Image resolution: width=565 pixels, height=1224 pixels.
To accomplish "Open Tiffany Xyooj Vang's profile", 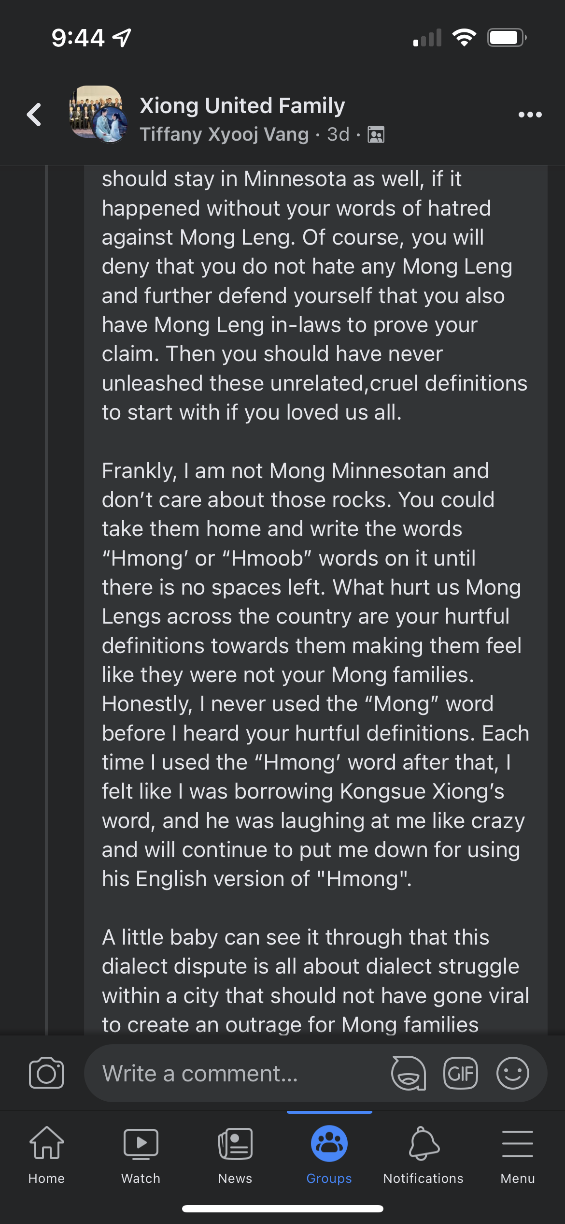I will point(224,134).
